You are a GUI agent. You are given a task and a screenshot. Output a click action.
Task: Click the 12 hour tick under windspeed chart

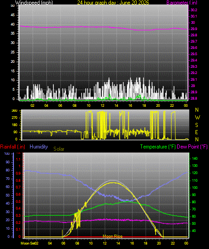102,105
